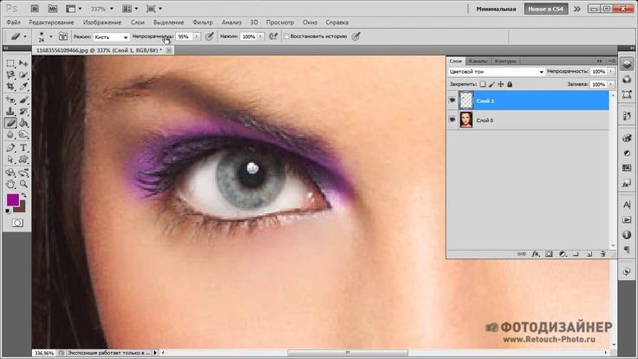
Task: Select the Zoom tool
Action: [23, 184]
